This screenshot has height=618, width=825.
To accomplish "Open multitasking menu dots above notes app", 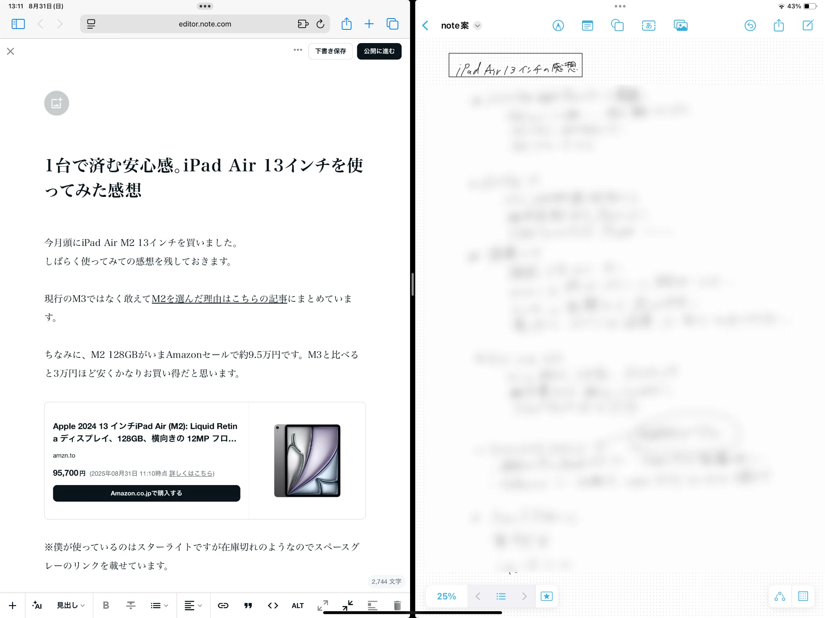I will pos(620,6).
